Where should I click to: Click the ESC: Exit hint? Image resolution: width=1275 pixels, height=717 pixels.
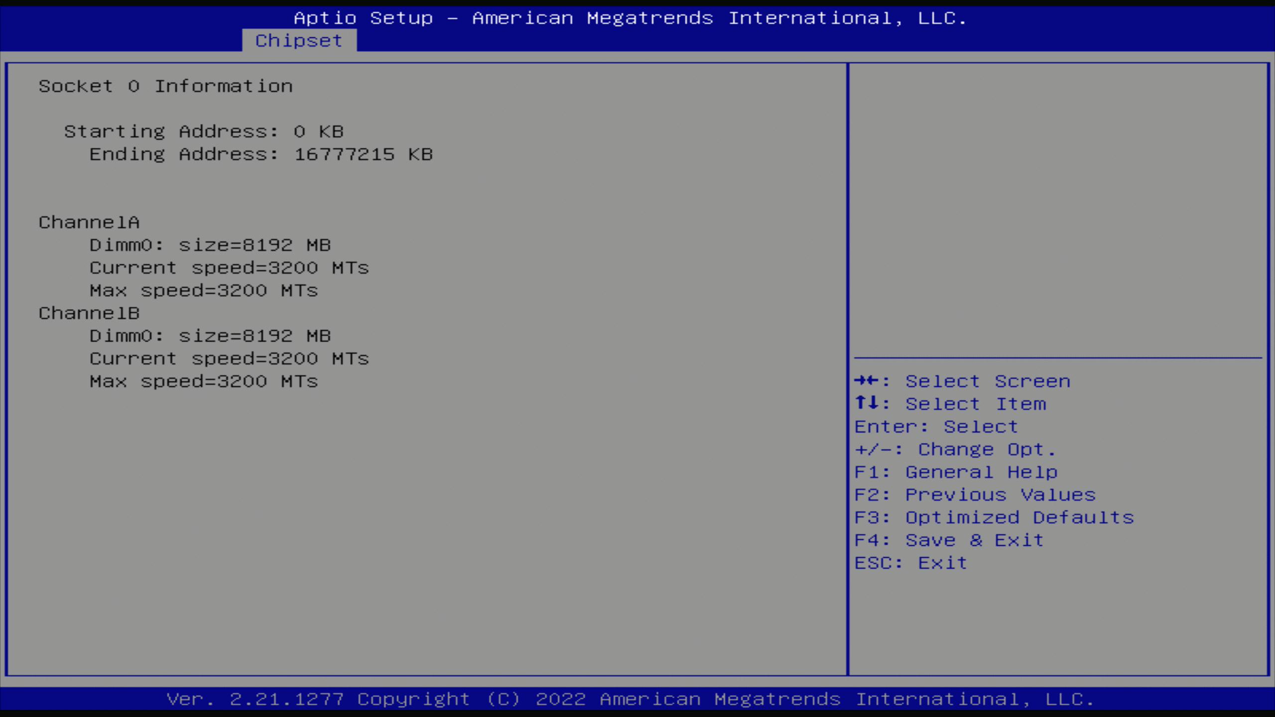click(911, 563)
